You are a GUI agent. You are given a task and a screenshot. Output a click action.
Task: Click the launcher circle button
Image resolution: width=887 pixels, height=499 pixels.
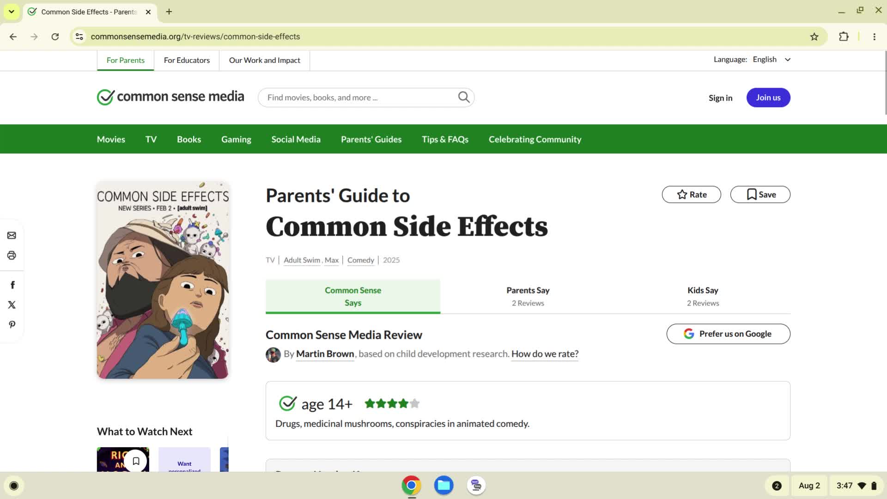[14, 486]
